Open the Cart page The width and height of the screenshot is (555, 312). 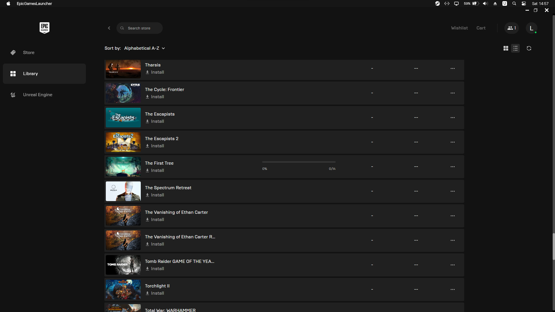point(481,28)
